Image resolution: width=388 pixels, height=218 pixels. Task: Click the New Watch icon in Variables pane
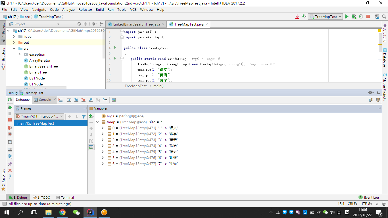click(91, 116)
